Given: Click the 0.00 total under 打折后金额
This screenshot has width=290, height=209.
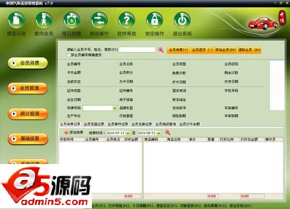Looking at the screenshot, I should 245,196.
